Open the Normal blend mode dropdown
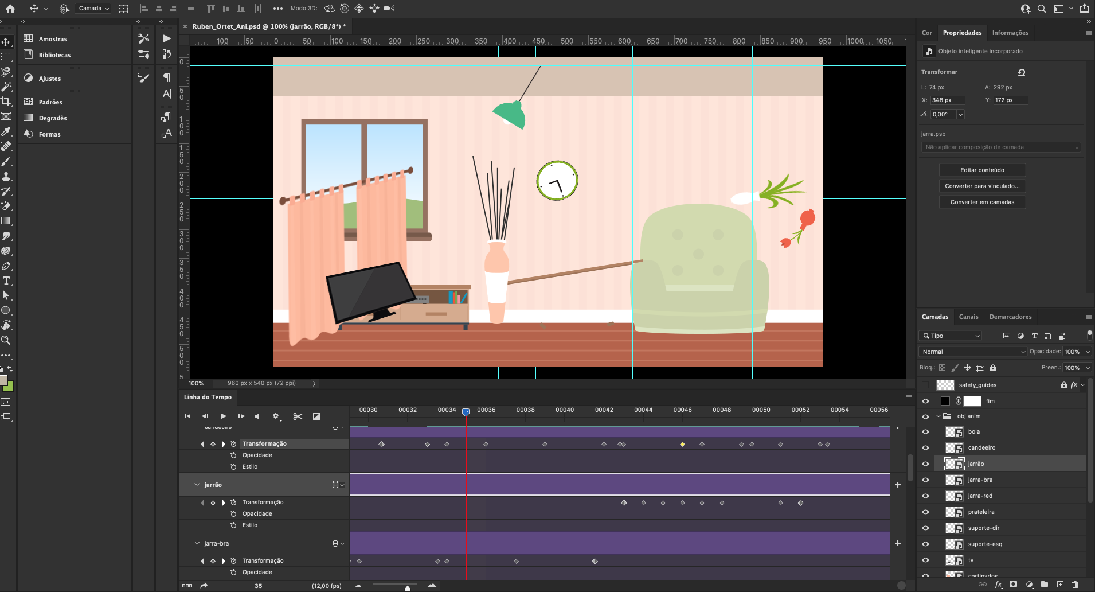The image size is (1095, 592). pos(972,352)
